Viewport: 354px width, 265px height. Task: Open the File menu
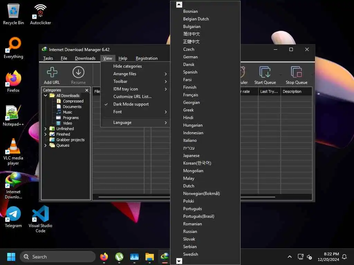click(x=64, y=58)
